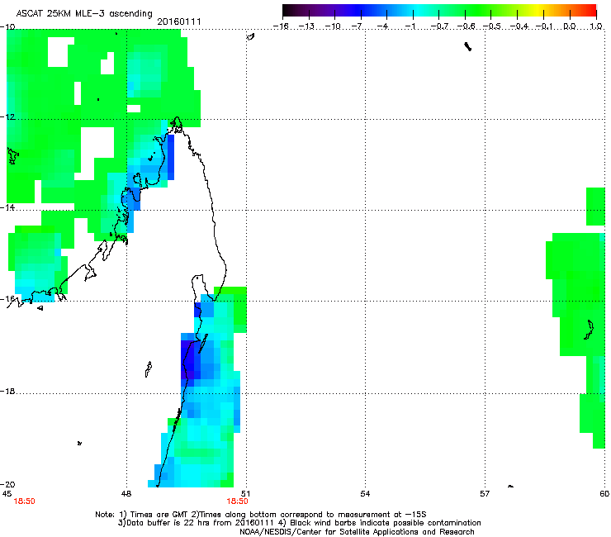Pick the cyan section of color bar
Image resolution: width=611 pixels, height=537 pixels.
(x=419, y=10)
